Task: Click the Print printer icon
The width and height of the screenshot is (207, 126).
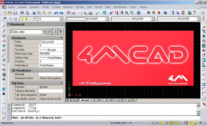Action: pyautogui.click(x=22, y=13)
